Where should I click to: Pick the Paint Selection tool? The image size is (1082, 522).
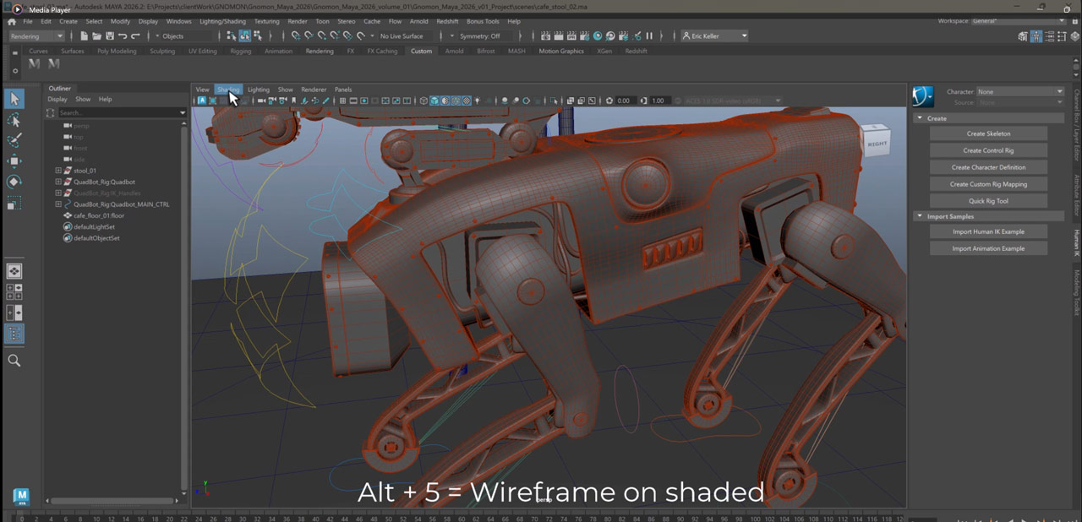click(x=14, y=140)
